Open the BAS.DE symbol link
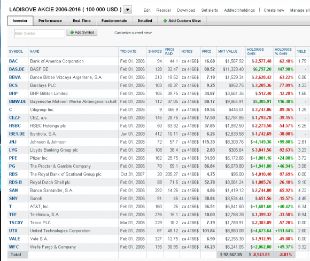The image size is (310, 261). (17, 69)
